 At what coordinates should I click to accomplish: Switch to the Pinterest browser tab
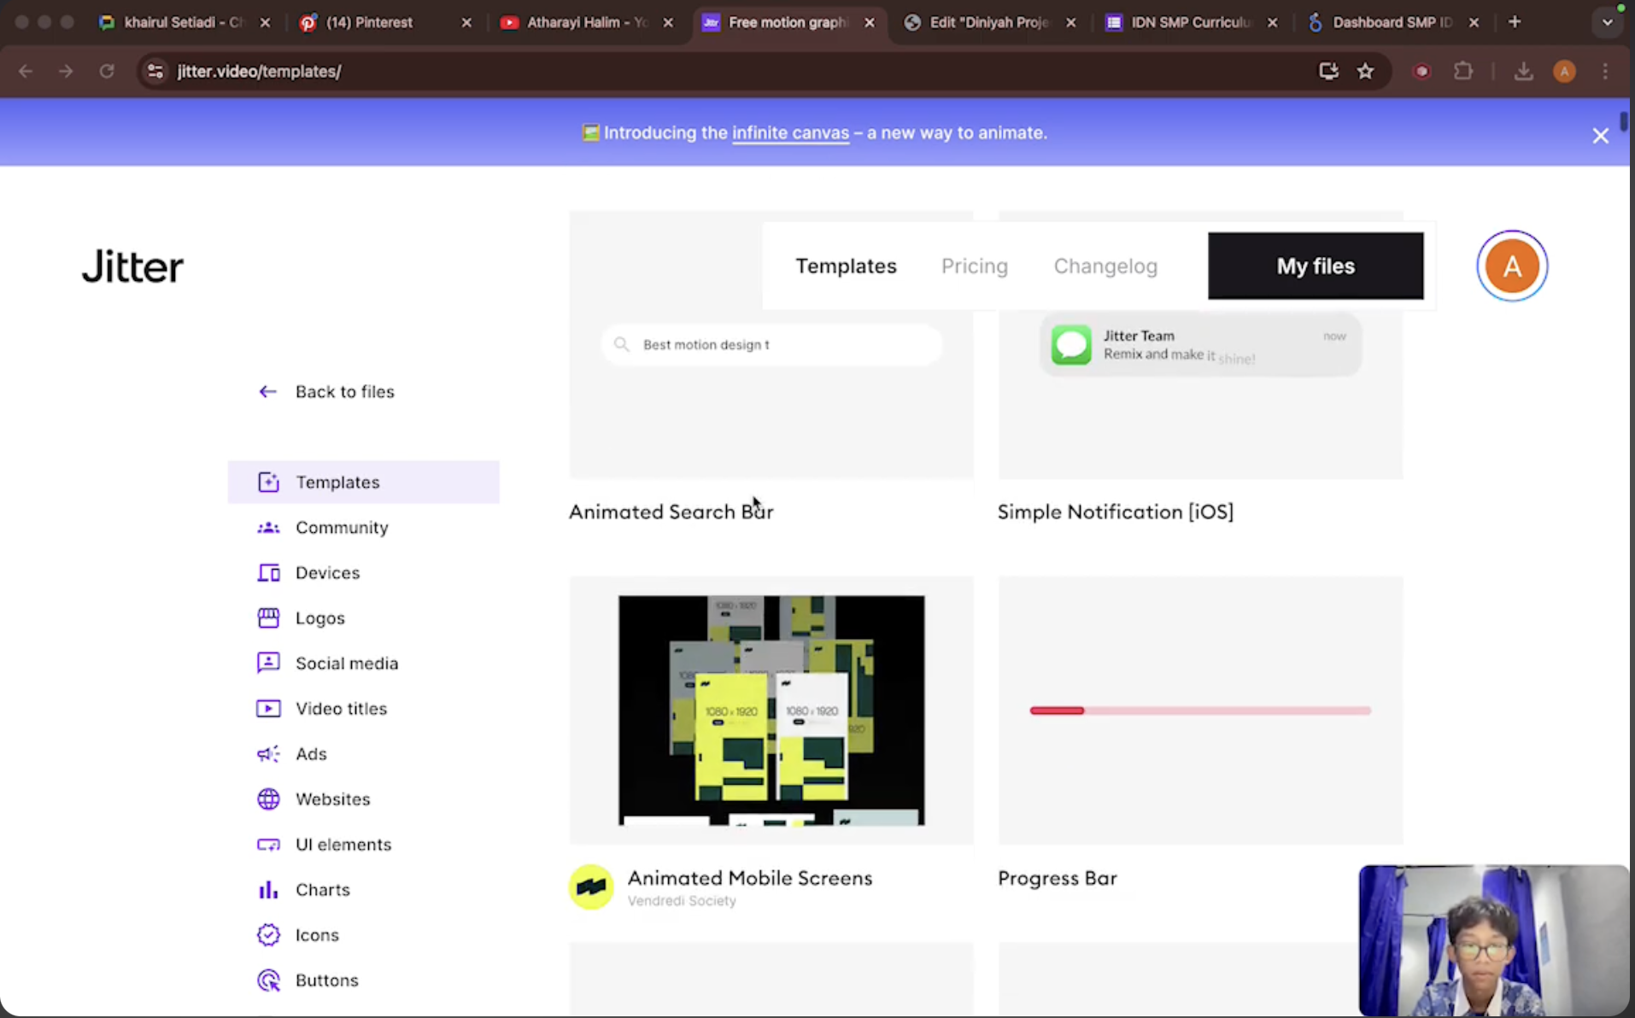(x=383, y=22)
